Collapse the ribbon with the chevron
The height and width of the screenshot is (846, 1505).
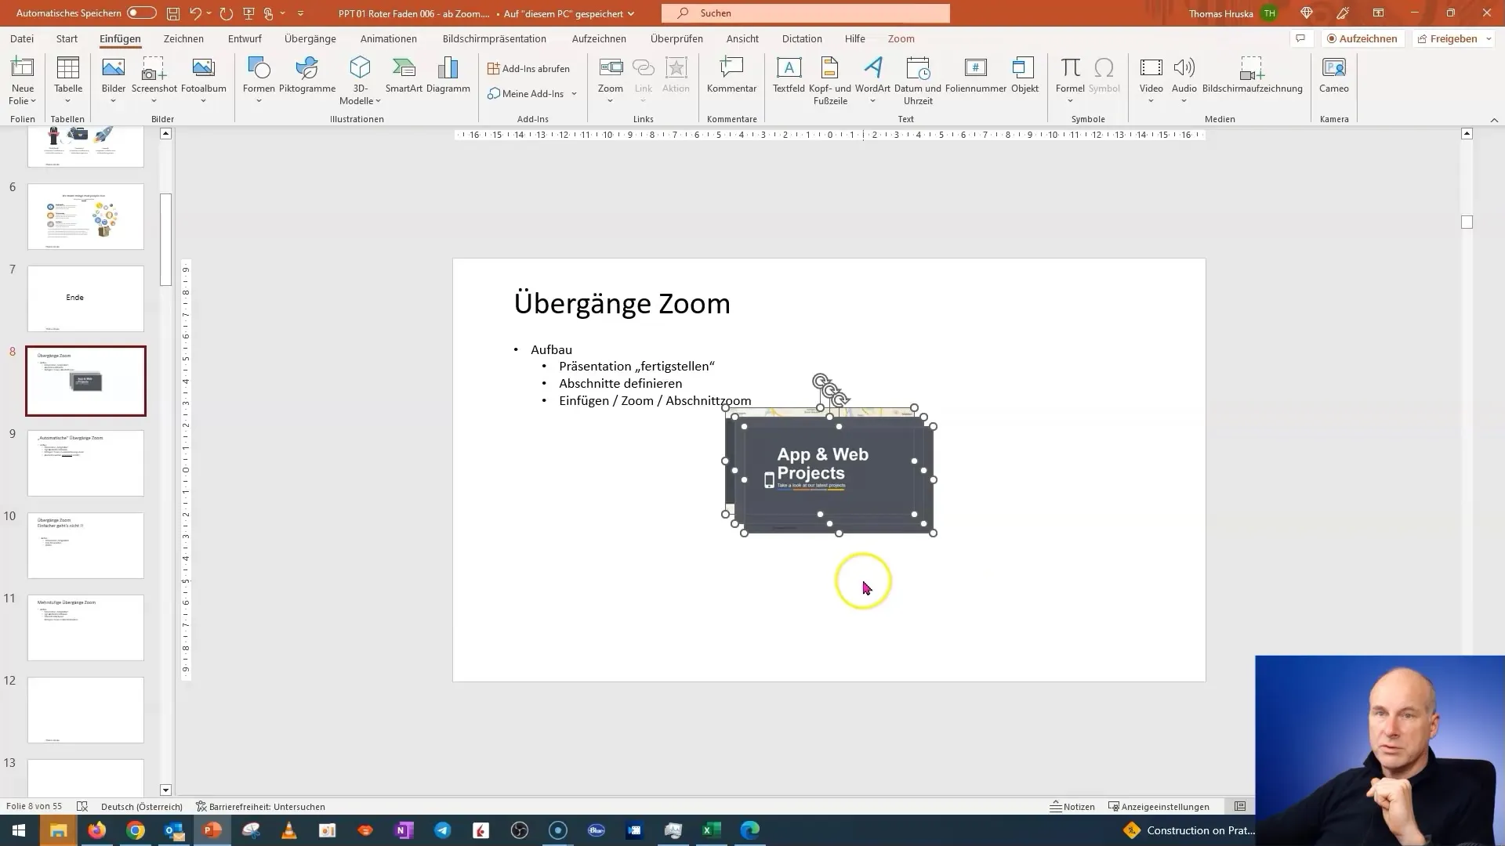click(1494, 120)
